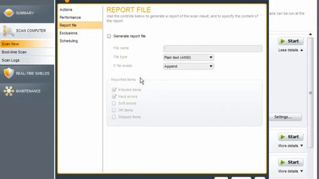Viewport: 319px width, 179px height.
Task: Click the File name input field
Action: (213, 49)
